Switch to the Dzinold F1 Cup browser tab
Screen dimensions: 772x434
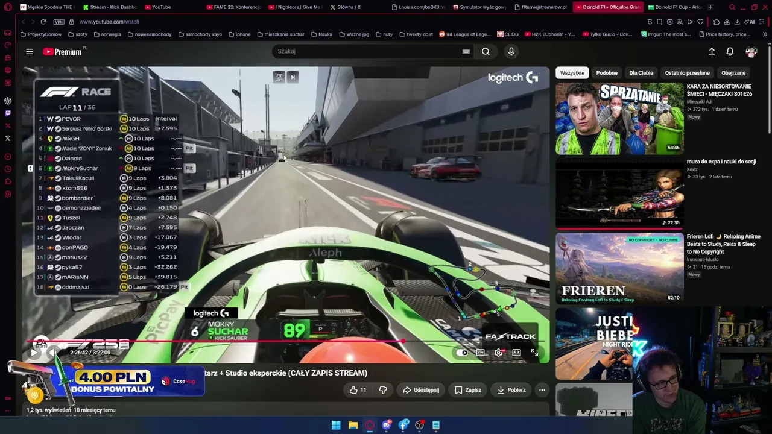(x=675, y=7)
